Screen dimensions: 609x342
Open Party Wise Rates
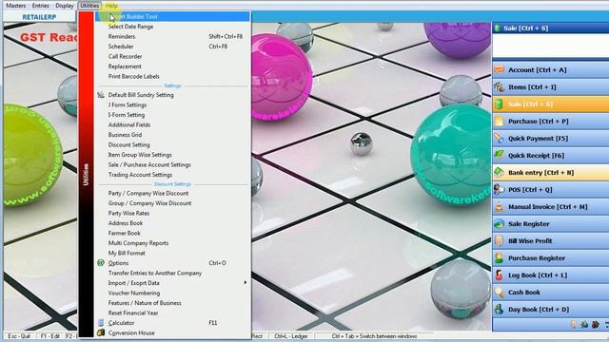pos(128,213)
